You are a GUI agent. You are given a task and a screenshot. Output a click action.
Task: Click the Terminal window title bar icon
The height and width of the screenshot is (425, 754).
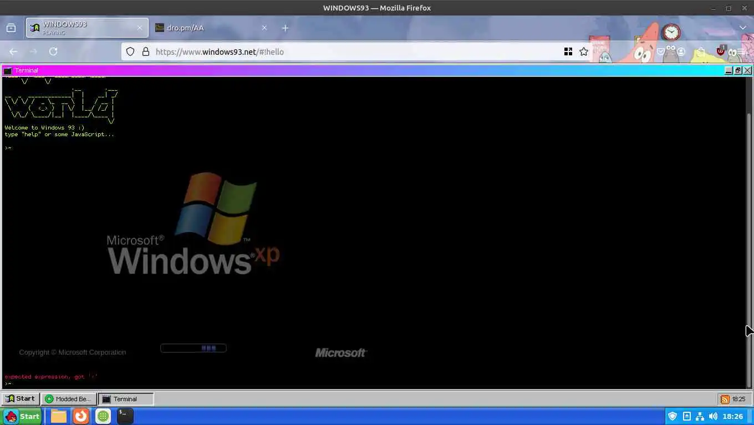(x=7, y=70)
